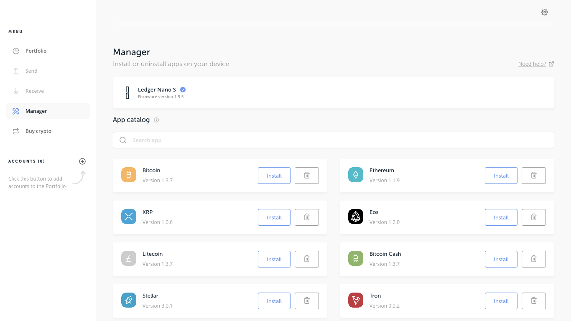Image resolution: width=571 pixels, height=321 pixels.
Task: Click the add account plus icon
Action: [x=82, y=161]
